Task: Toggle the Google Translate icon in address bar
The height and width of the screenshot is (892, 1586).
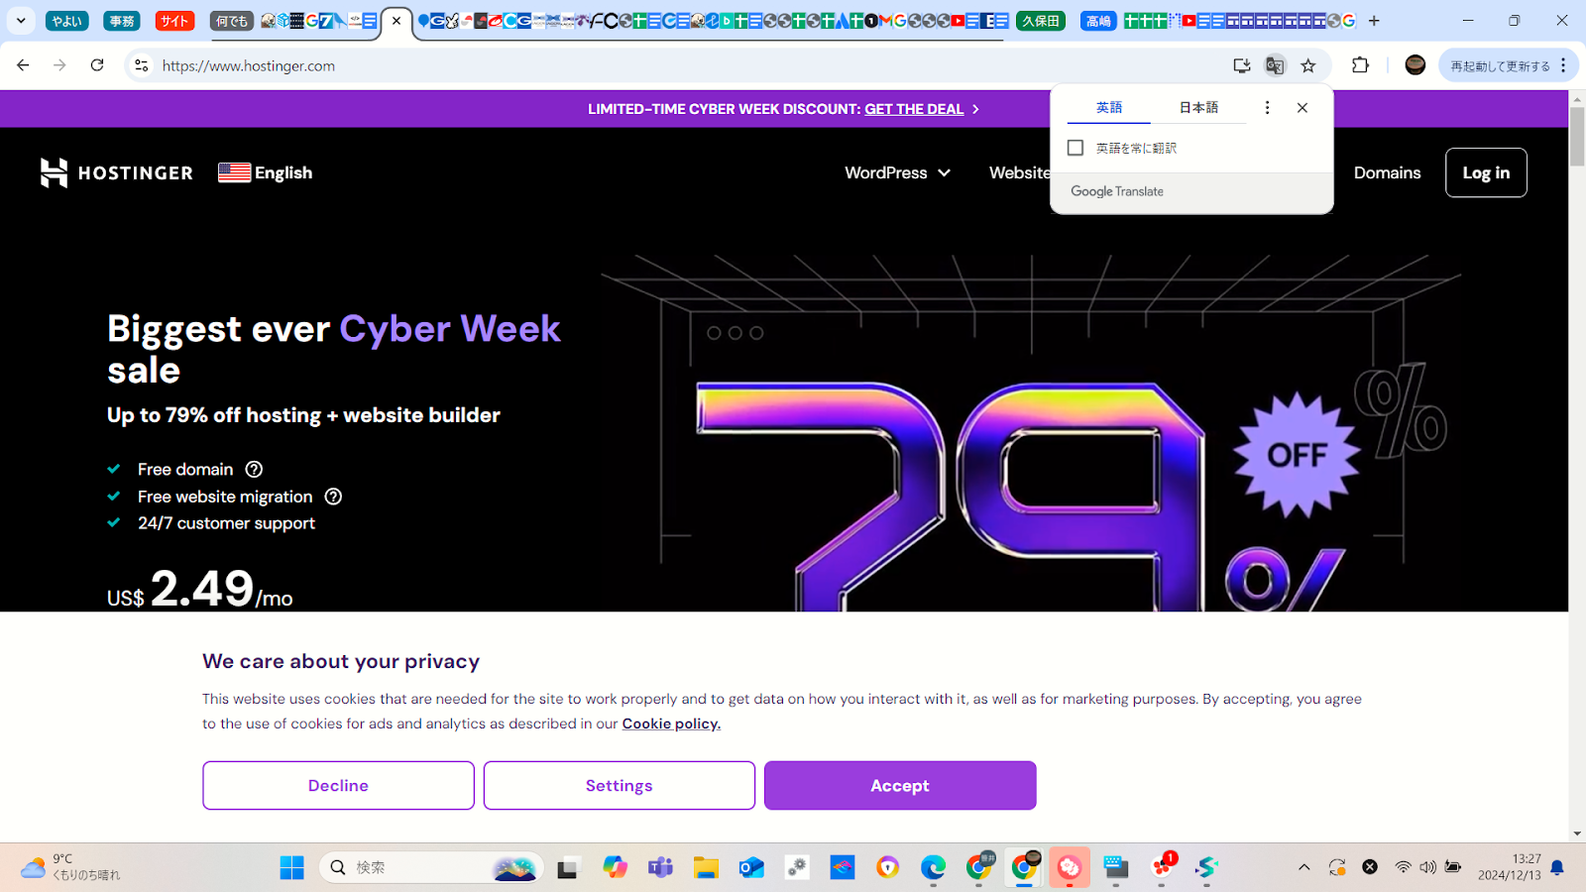Action: point(1275,65)
